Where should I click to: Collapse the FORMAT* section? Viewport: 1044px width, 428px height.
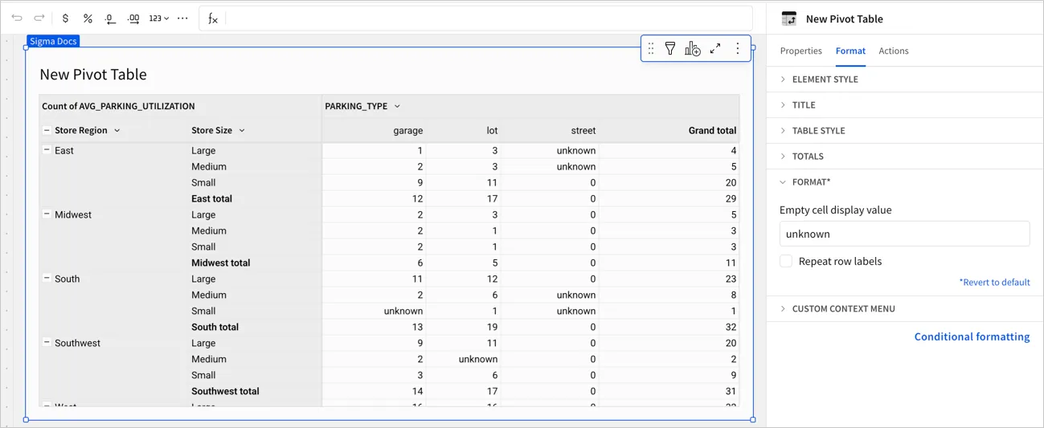point(905,182)
